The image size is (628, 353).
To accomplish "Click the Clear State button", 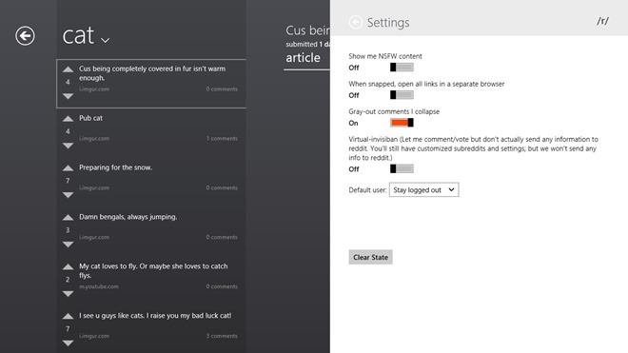I will [370, 257].
